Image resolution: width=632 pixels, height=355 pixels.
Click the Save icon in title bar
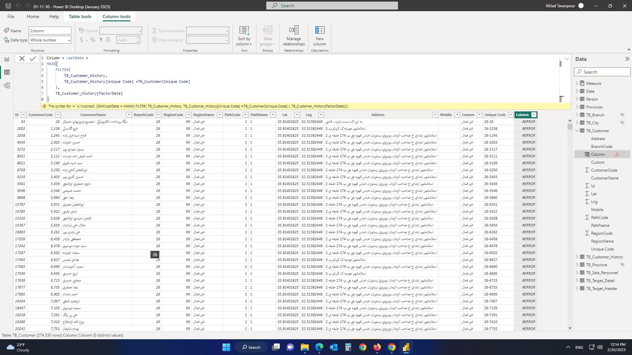tap(8, 6)
